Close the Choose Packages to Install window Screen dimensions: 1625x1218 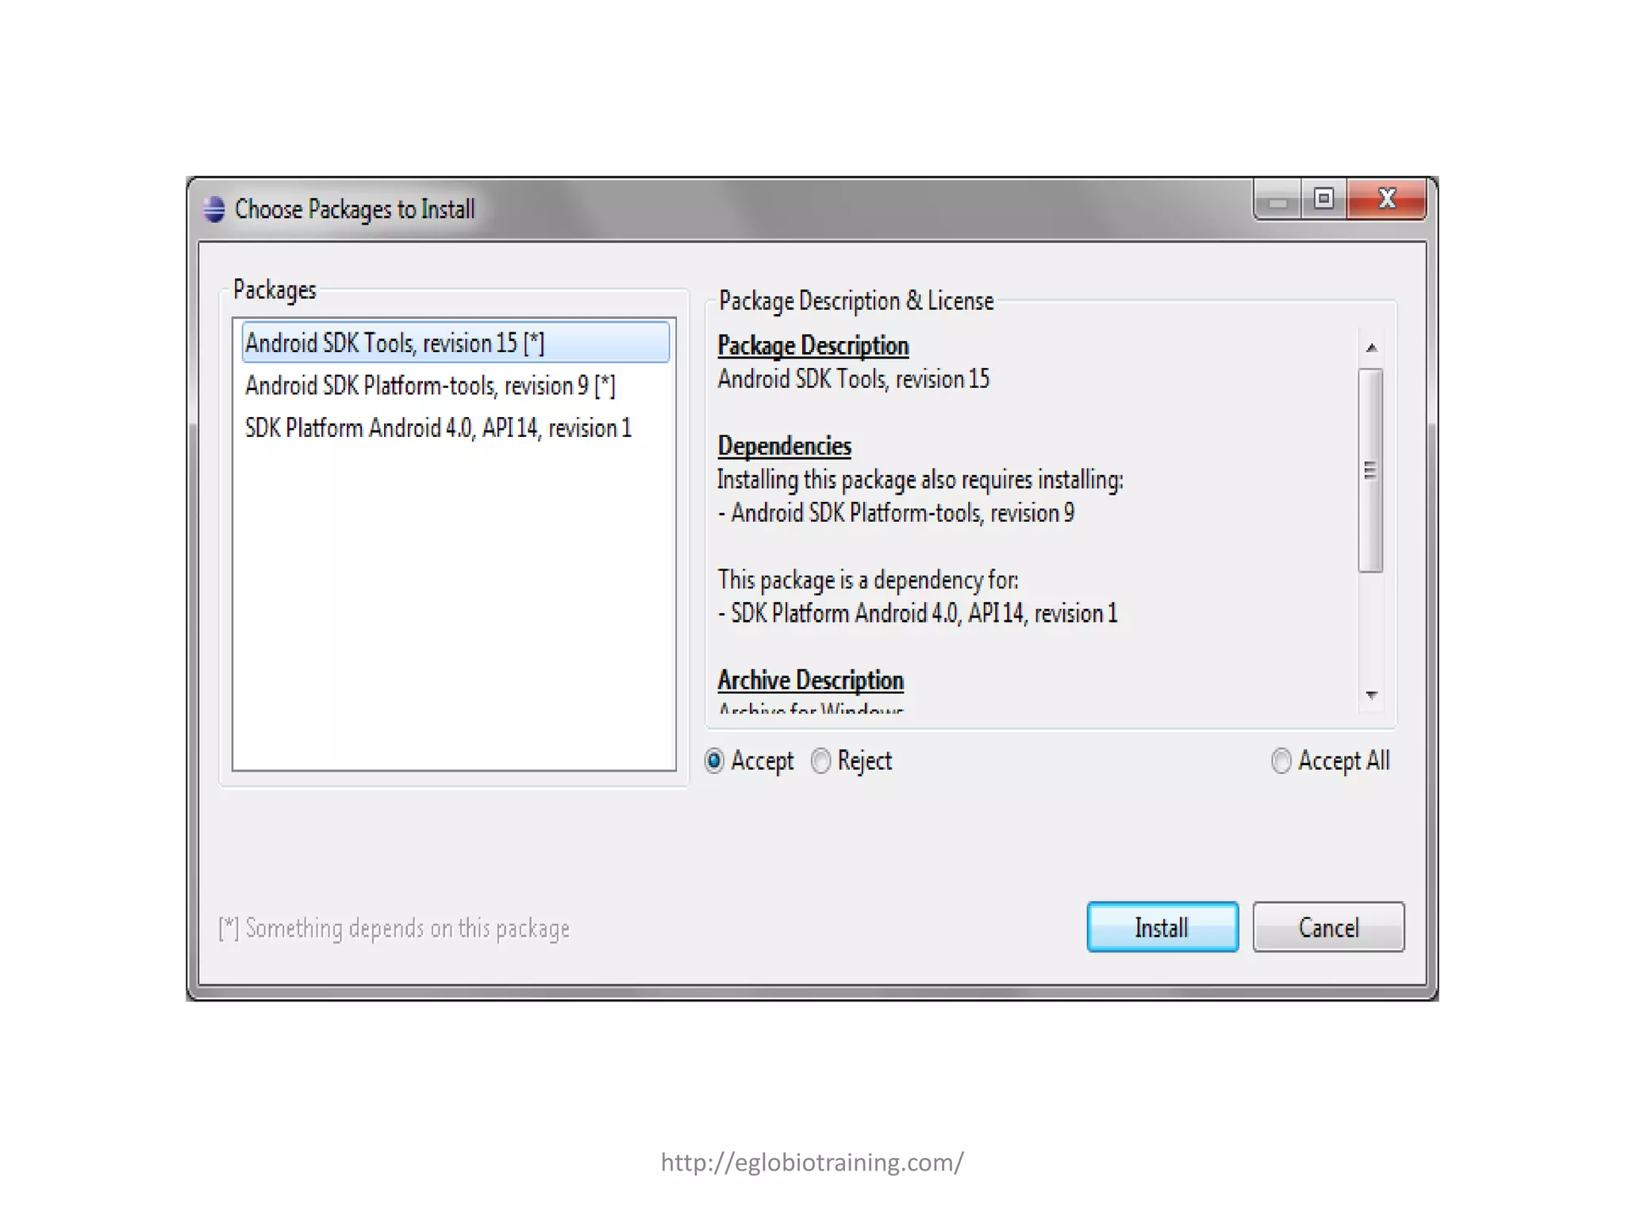click(1386, 199)
